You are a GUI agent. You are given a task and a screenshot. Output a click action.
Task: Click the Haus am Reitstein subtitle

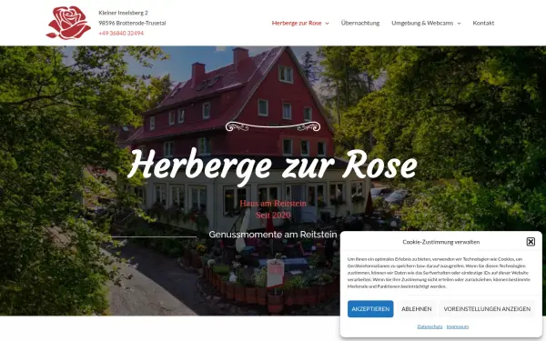coord(273,204)
